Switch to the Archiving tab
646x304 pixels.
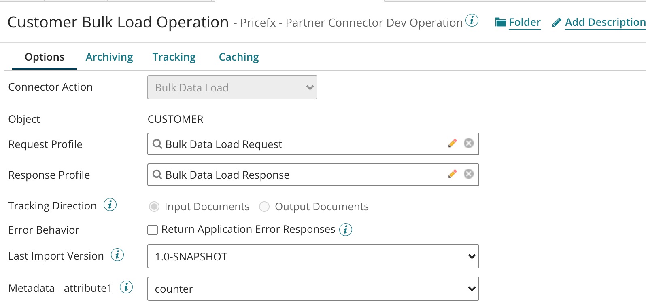[x=109, y=57]
